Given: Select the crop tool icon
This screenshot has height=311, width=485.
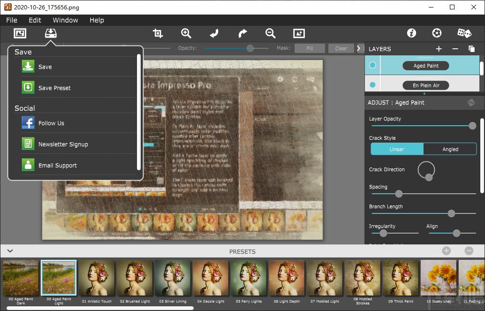Looking at the screenshot, I should (158, 33).
